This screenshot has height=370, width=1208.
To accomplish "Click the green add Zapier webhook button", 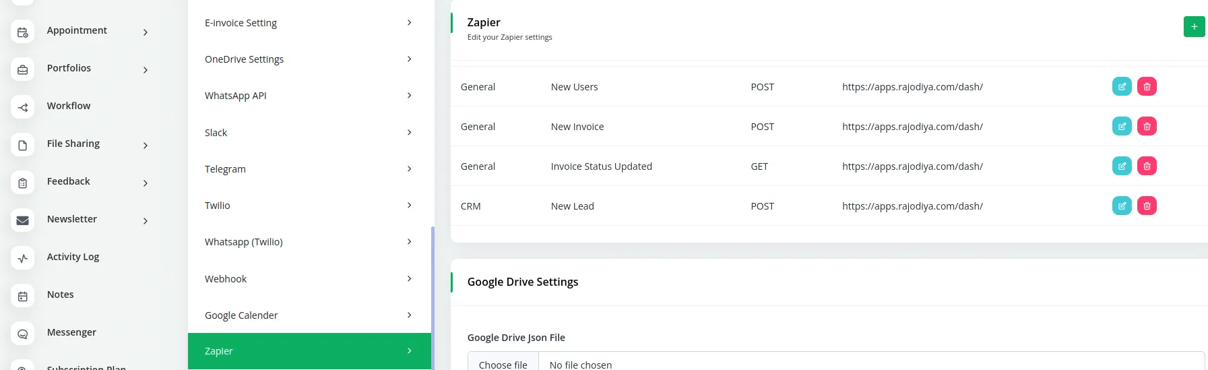I will pos(1194,27).
